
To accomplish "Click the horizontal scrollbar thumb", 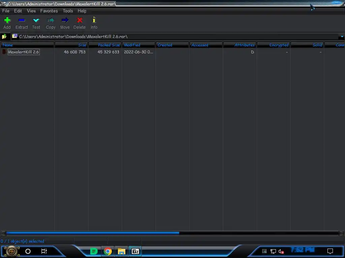I will point(93,233).
